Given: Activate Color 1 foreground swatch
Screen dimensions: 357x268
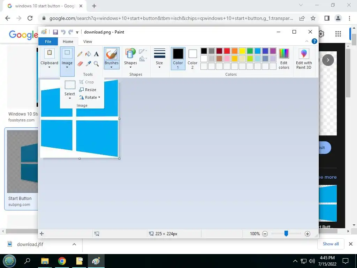Looking at the screenshot, I should [178, 58].
